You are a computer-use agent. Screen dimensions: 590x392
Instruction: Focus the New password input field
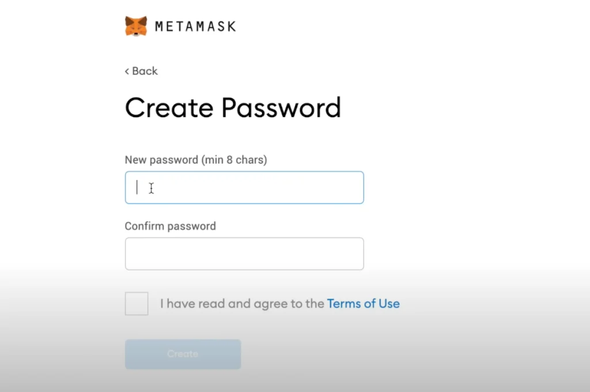(x=244, y=187)
